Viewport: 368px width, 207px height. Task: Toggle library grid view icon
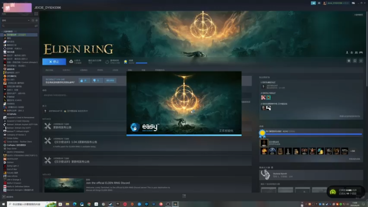click(x=36, y=14)
